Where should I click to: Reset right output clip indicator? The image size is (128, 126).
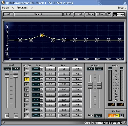point(122,68)
